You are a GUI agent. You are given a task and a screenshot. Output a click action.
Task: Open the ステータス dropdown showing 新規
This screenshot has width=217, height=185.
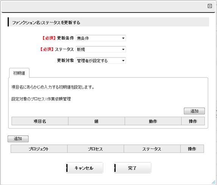[x=101, y=49]
